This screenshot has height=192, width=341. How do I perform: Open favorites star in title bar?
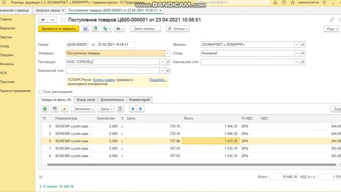293,3
